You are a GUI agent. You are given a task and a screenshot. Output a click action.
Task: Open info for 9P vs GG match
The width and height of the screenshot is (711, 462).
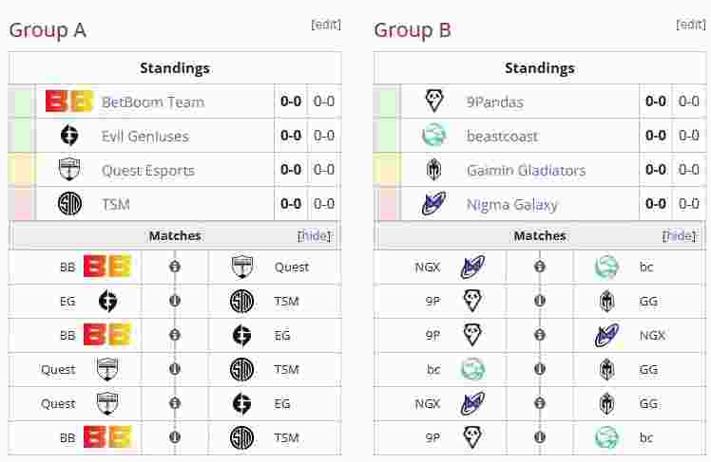pyautogui.click(x=540, y=301)
